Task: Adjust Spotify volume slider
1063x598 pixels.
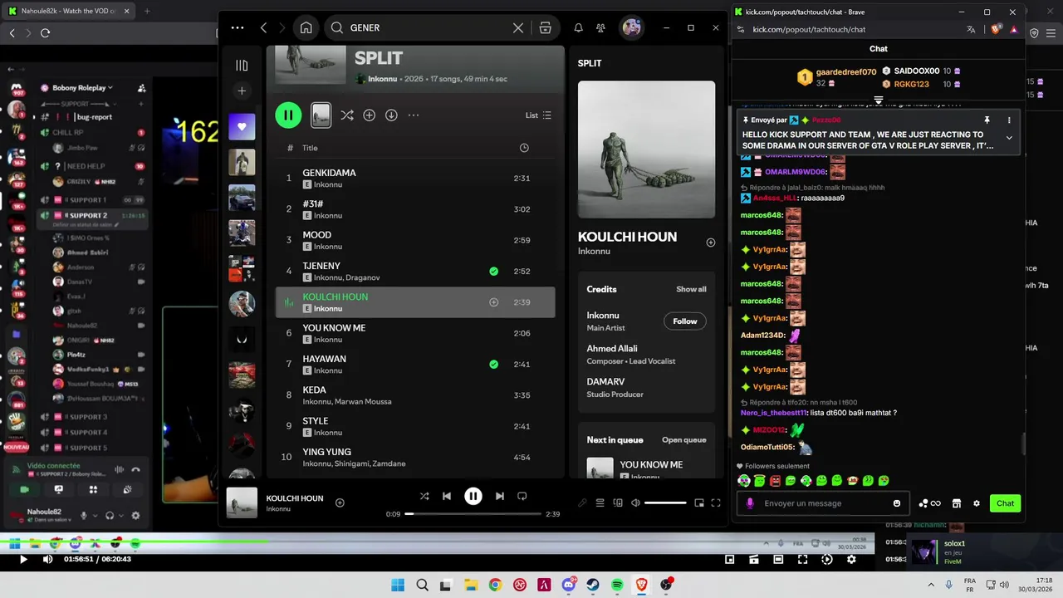Action: [665, 502]
